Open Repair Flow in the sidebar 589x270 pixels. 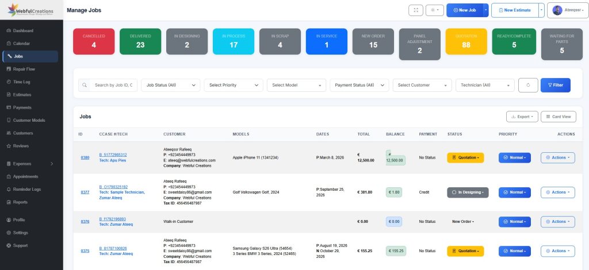coord(30,69)
